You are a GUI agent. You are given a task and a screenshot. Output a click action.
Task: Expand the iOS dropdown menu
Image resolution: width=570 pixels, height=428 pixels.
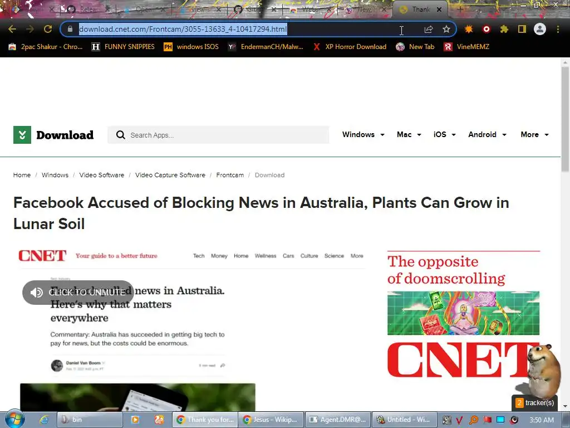coord(444,135)
